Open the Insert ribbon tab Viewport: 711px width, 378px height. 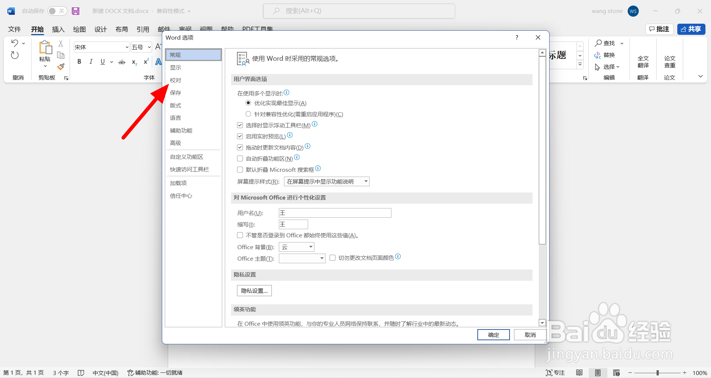tap(58, 29)
